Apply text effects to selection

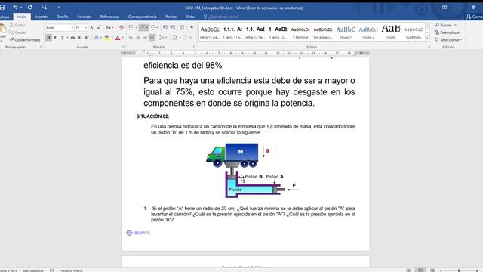[97, 38]
